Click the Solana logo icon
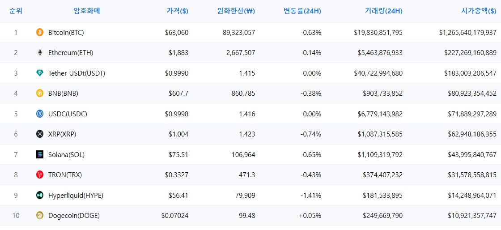Image resolution: width=501 pixels, height=230 pixels. tap(40, 155)
